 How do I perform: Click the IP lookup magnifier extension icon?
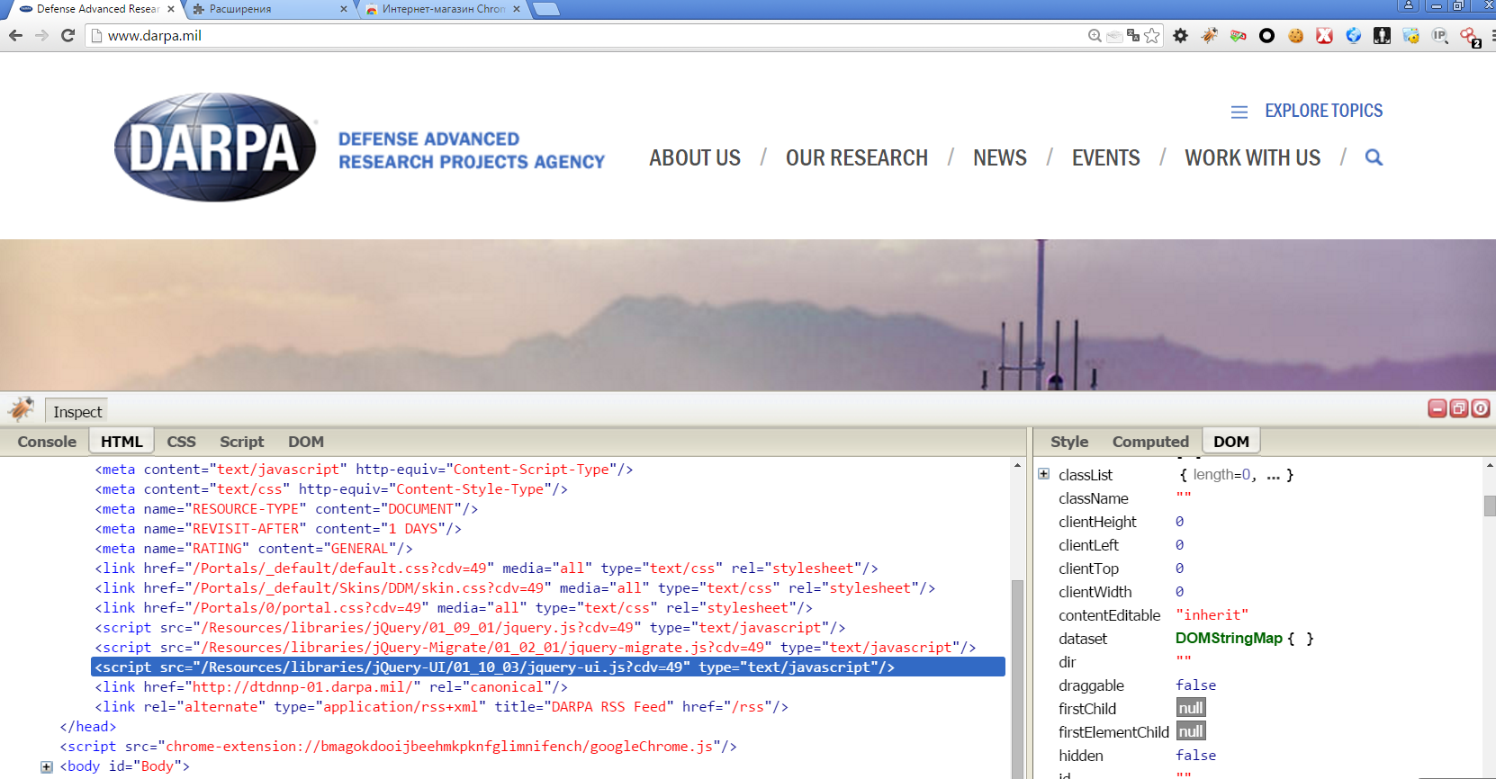click(1439, 35)
